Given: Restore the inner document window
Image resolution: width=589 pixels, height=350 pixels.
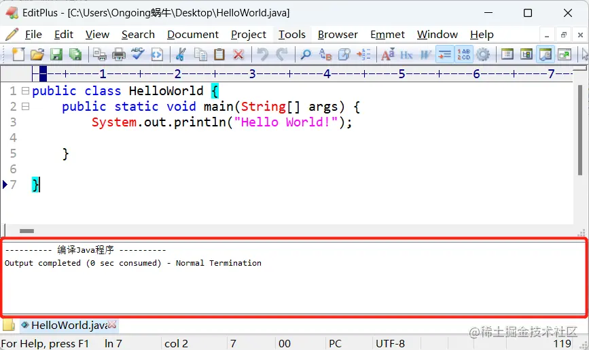Looking at the screenshot, I should [563, 35].
